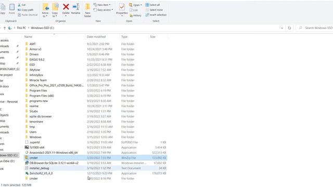Sort by the Date modified column
333x187 pixels.
point(96,37)
